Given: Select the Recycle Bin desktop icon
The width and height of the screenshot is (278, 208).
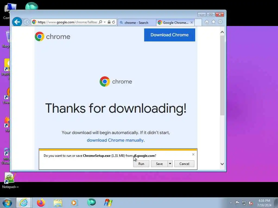Looking at the screenshot, I should [6, 39].
